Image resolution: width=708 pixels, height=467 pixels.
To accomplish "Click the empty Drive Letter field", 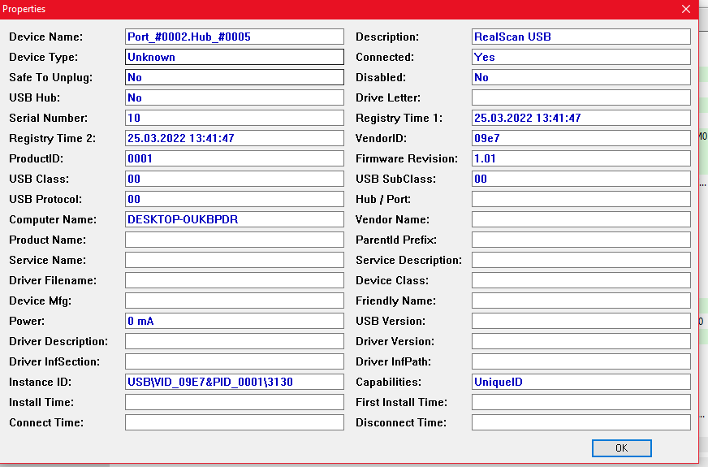I will tap(581, 97).
